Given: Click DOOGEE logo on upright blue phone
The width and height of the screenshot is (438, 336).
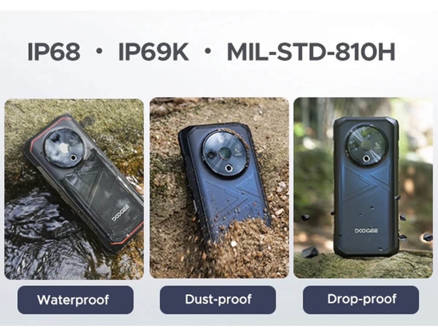Looking at the screenshot, I should pyautogui.click(x=366, y=231).
